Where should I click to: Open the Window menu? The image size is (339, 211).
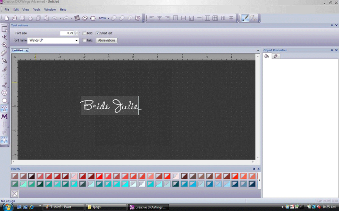click(50, 9)
